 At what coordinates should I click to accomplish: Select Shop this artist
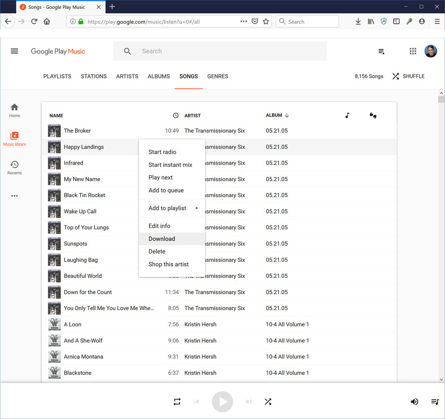point(172,264)
